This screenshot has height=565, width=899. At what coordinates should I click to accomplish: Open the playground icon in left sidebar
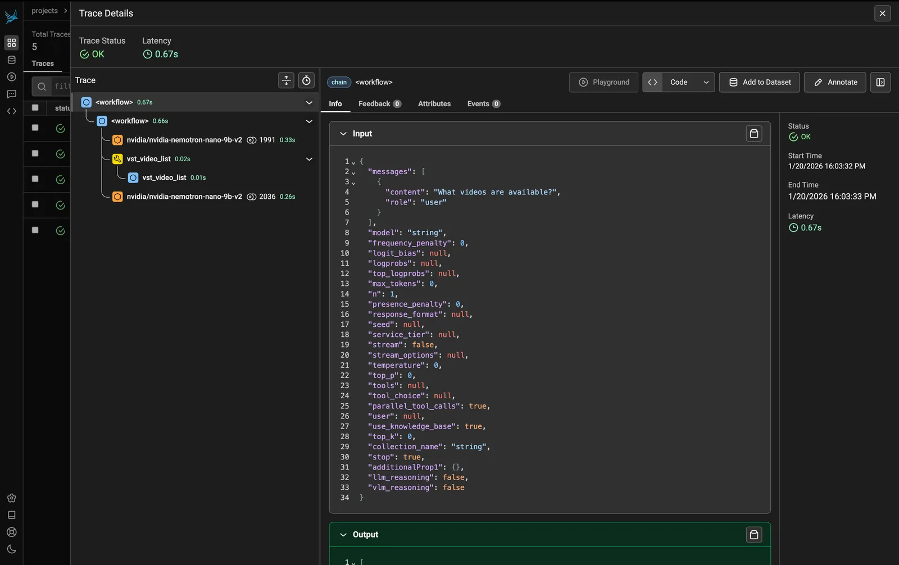point(11,77)
